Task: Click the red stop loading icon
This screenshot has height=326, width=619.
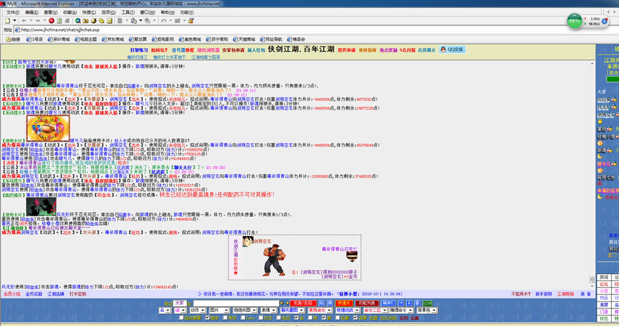Action: pyautogui.click(x=51, y=20)
